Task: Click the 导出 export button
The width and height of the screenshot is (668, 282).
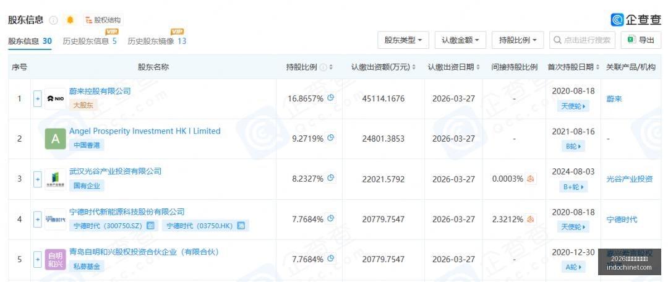Action: (641, 40)
